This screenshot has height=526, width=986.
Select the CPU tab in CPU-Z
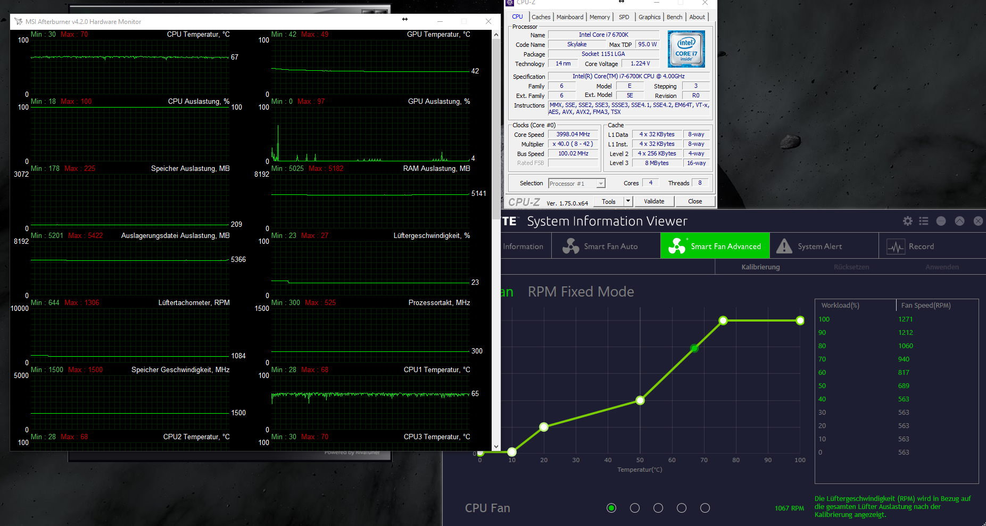tap(517, 17)
